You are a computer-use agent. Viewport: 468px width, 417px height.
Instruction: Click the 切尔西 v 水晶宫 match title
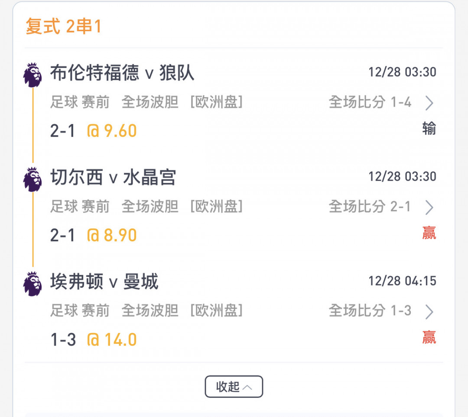pos(113,177)
